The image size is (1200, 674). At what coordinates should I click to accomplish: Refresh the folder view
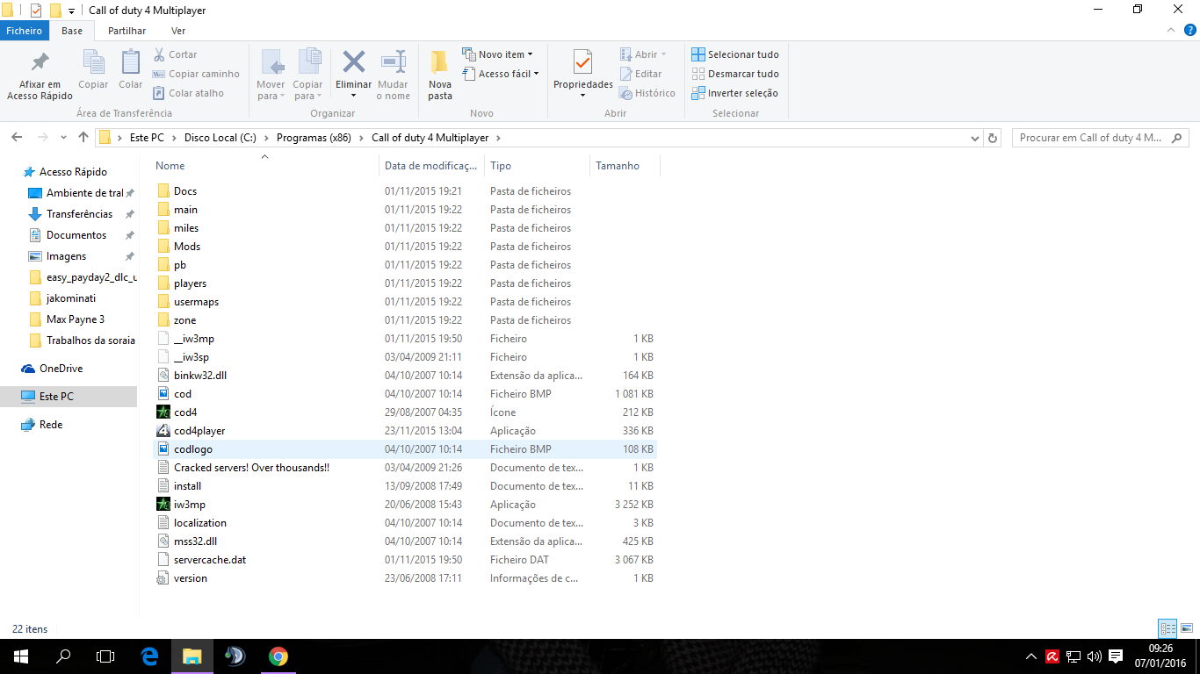[x=993, y=138]
